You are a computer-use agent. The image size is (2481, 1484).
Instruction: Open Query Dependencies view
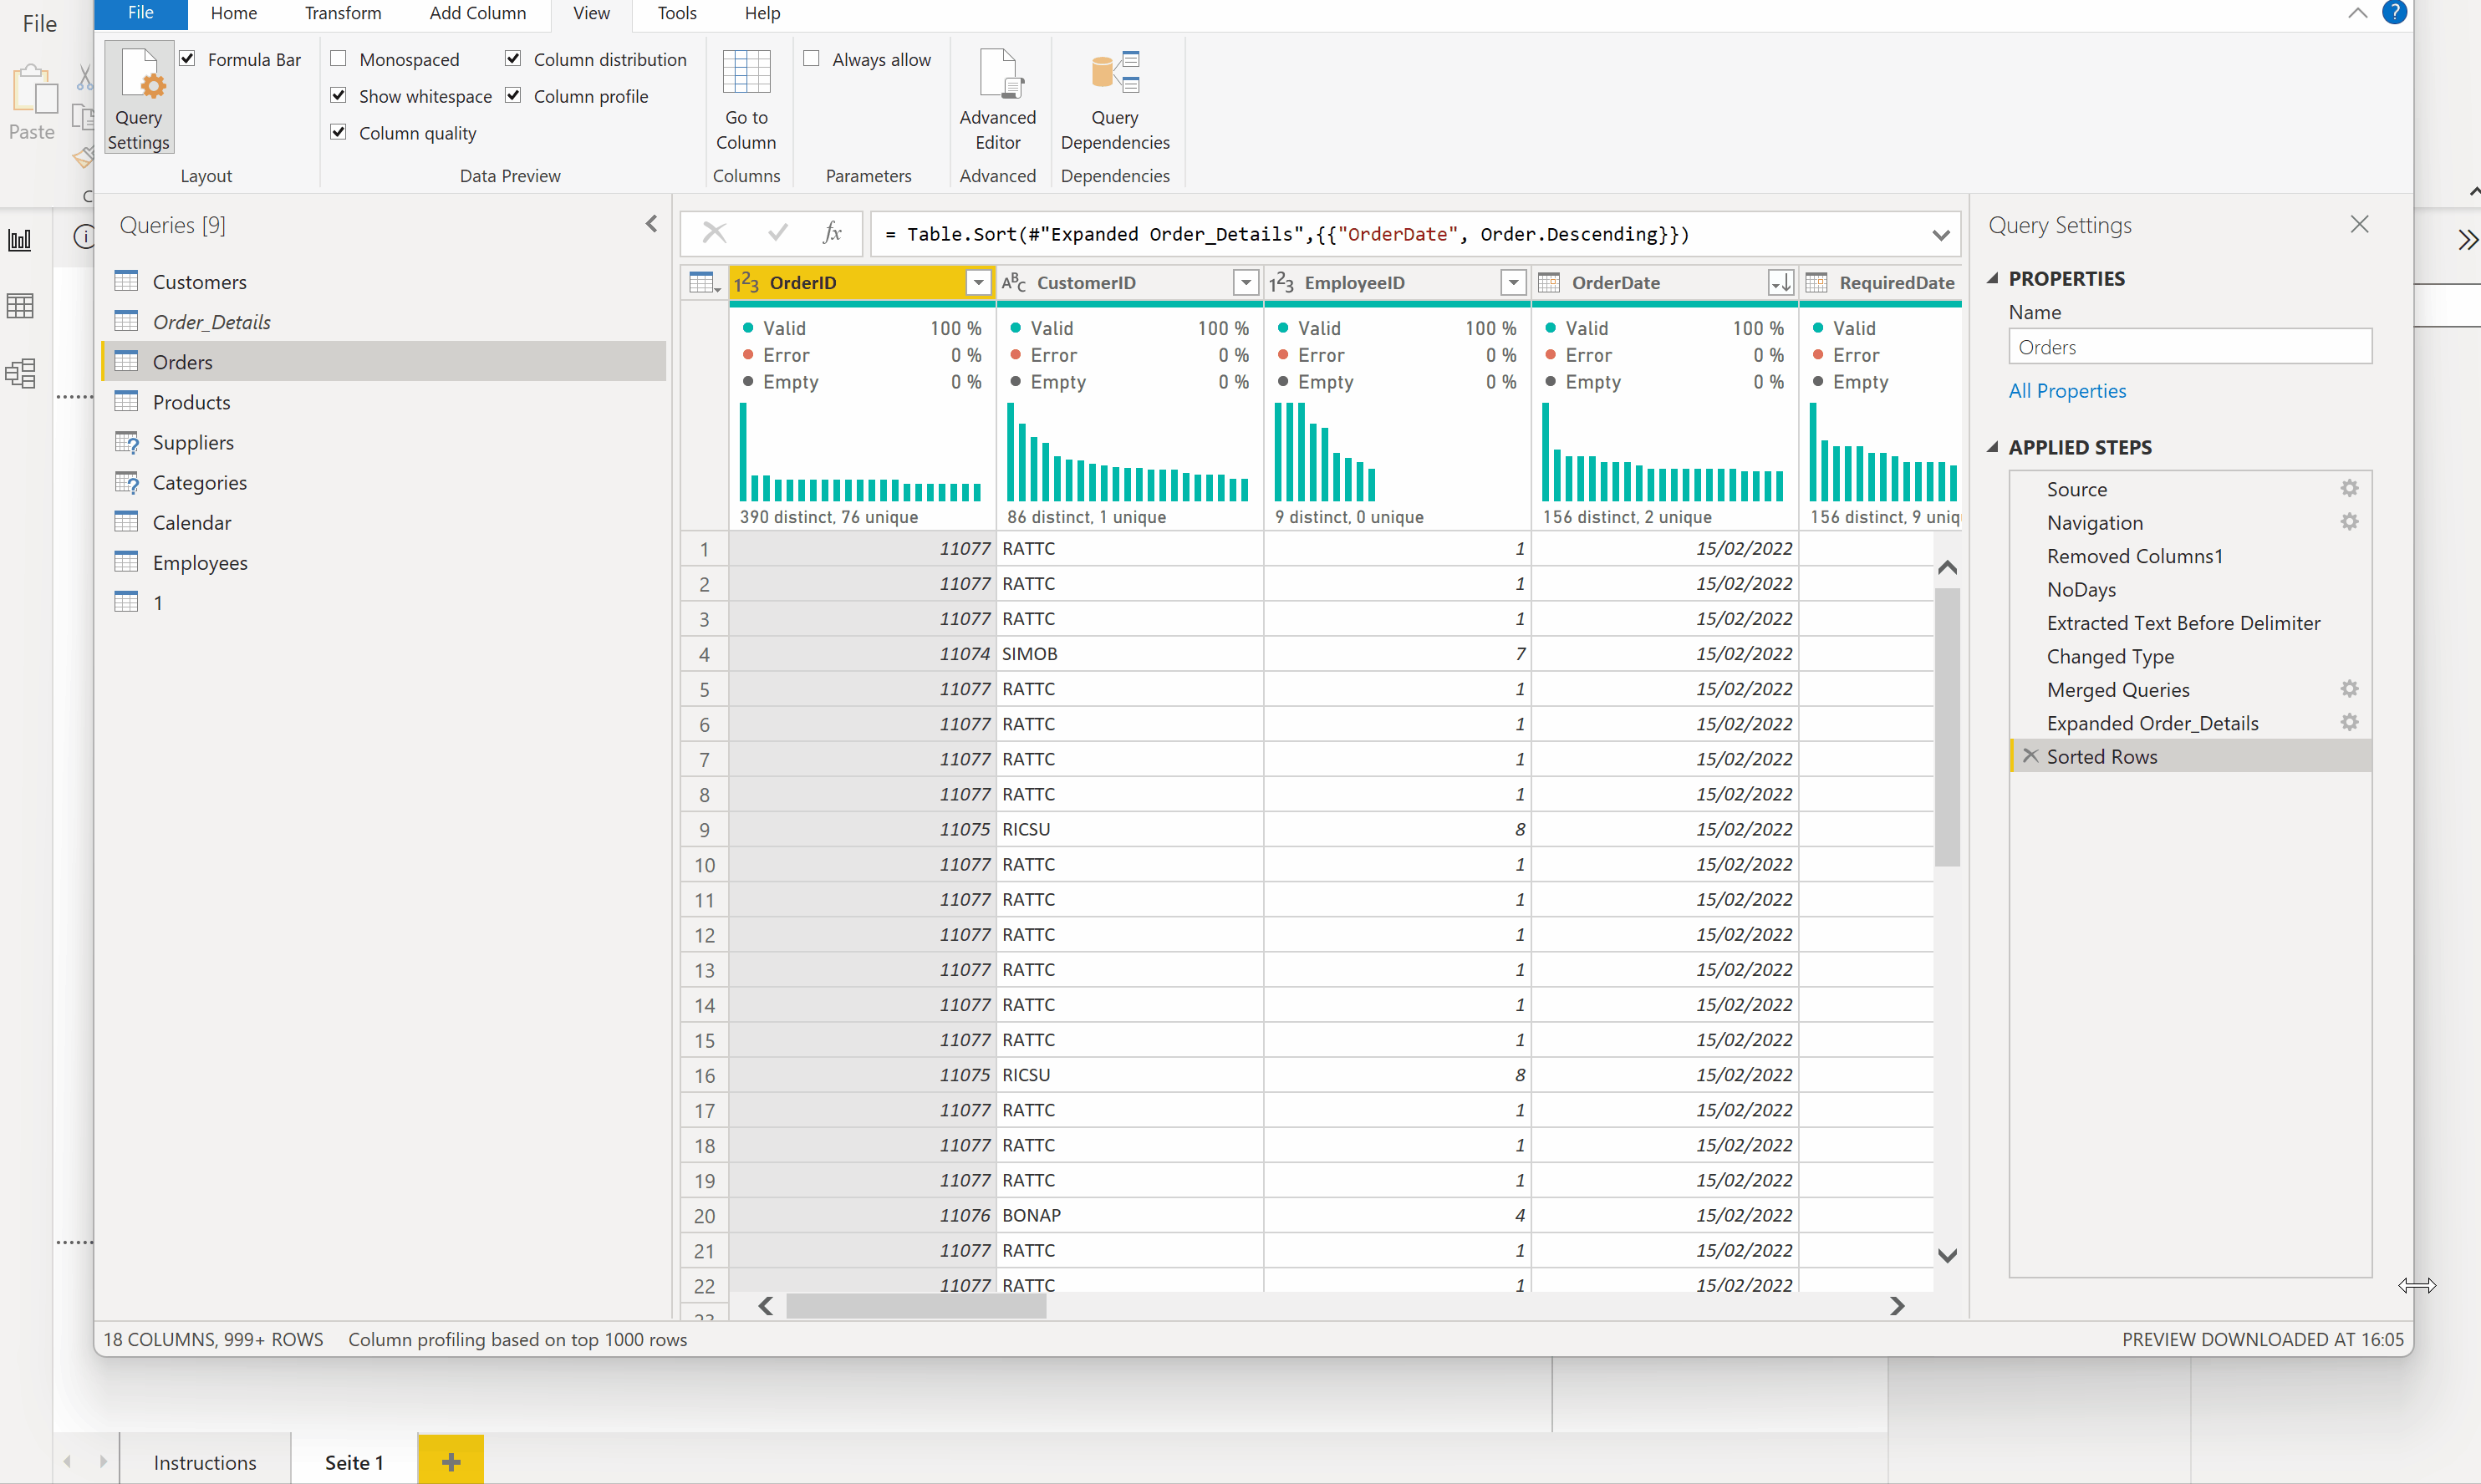[1114, 95]
